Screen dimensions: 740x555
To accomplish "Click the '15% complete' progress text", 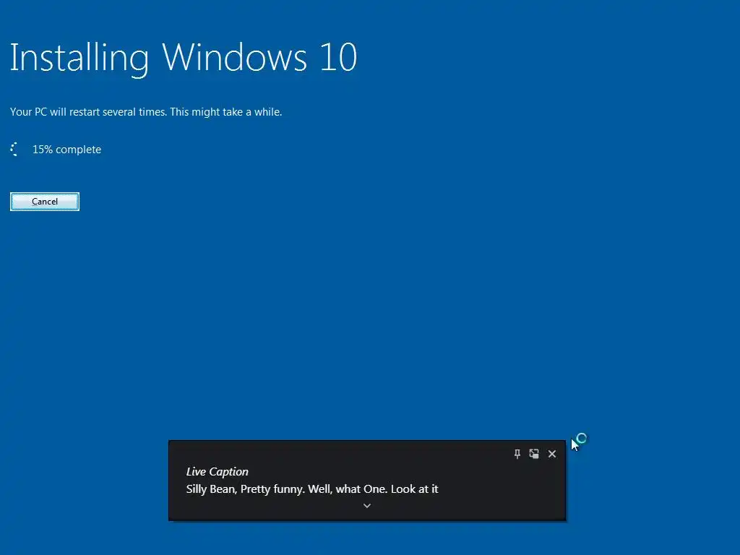I will pyautogui.click(x=66, y=150).
